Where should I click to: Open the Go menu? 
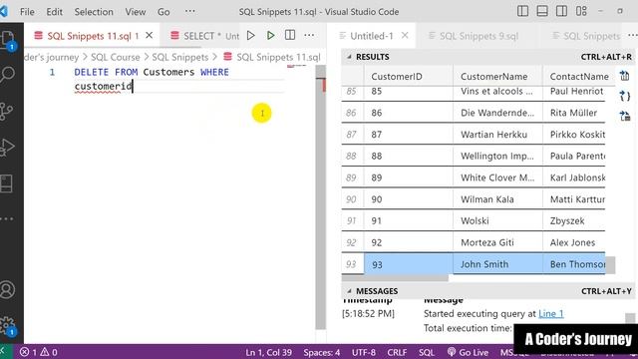163,12
